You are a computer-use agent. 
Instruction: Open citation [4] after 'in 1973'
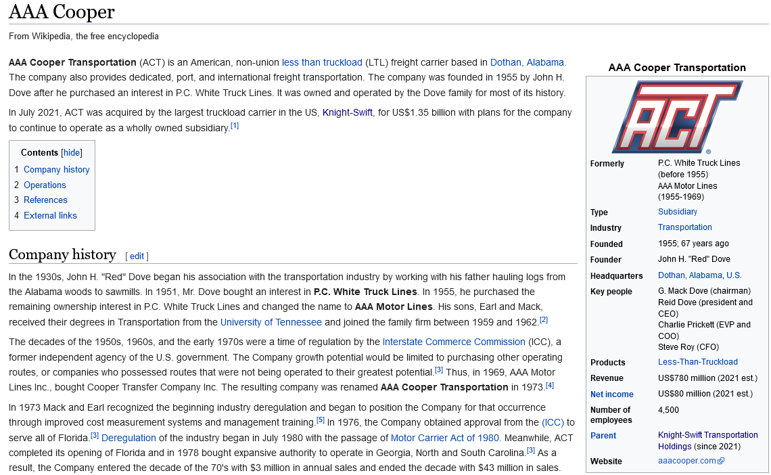pyautogui.click(x=550, y=386)
